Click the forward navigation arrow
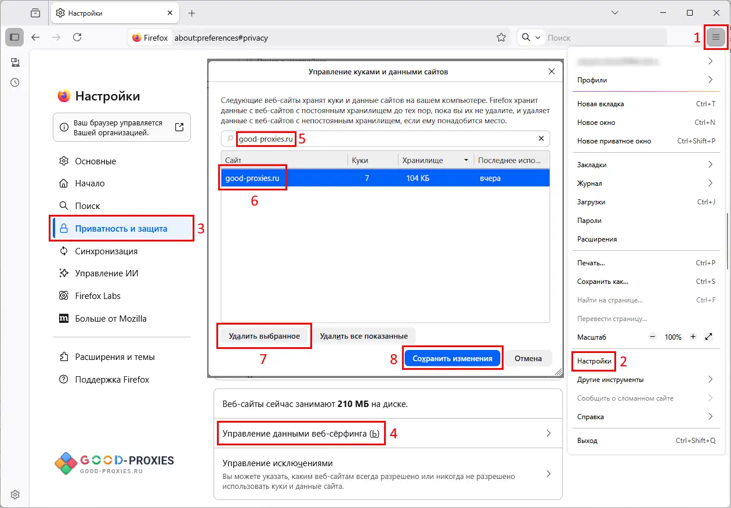The image size is (731, 508). point(56,37)
